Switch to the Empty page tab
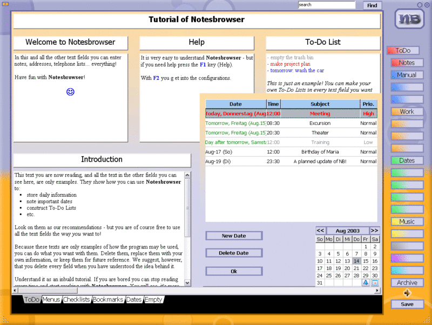The height and width of the screenshot is (325, 432). pos(153,300)
